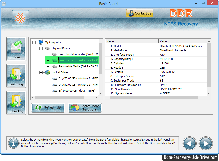
Task: Click the Interface Type row label
Action: click(122, 55)
